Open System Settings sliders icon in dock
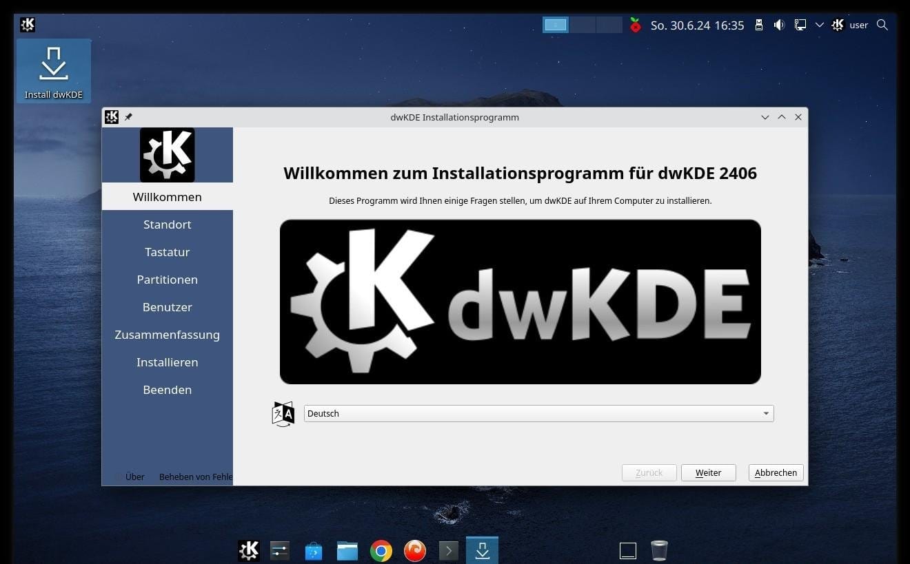 coord(280,550)
